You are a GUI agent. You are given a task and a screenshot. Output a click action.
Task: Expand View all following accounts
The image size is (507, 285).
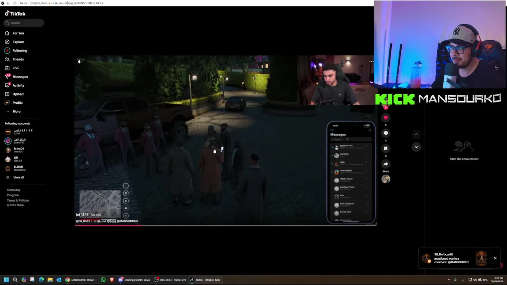pyautogui.click(x=15, y=177)
